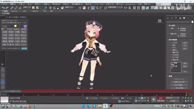Screen dimensions: 194x109
Task: Toggle the red 自动 auto key button
Action: tap(161, 98)
